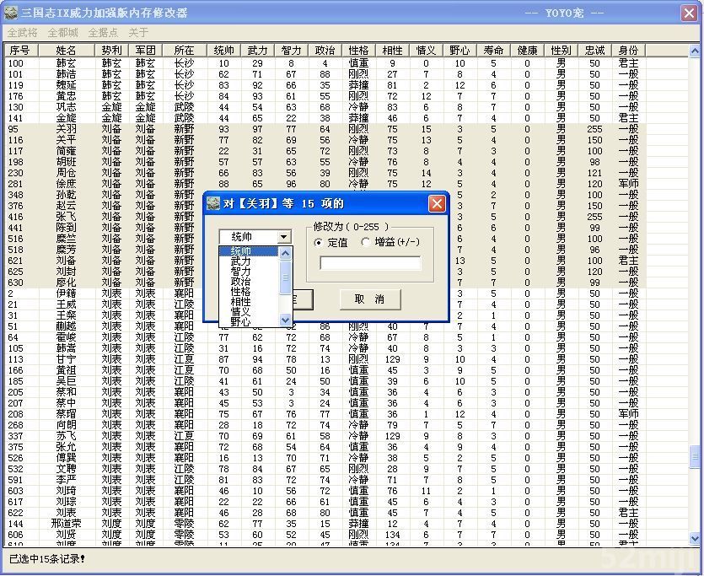Open the 全都城 menu

pos(63,32)
